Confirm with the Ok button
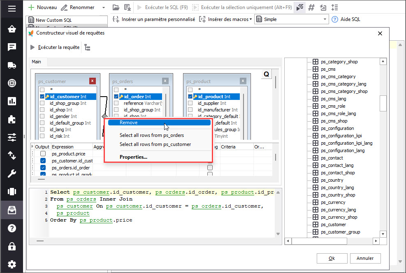The image size is (406, 273). [332, 258]
